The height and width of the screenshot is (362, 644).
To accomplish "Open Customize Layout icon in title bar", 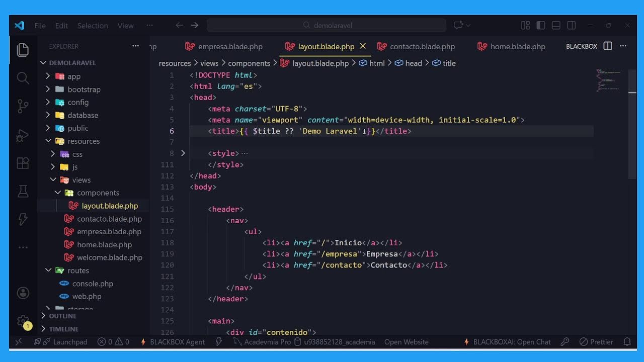I will (x=525, y=25).
